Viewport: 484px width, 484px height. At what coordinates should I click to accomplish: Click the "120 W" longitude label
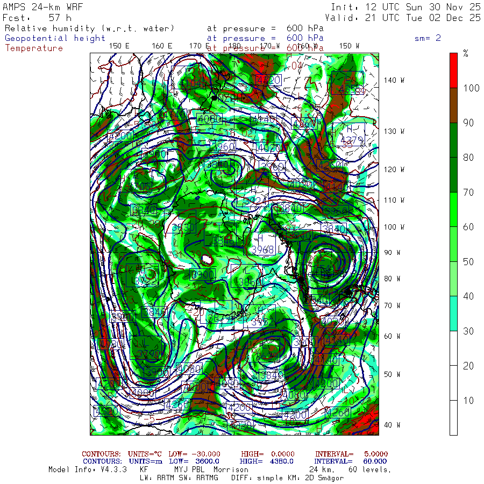coord(394,170)
